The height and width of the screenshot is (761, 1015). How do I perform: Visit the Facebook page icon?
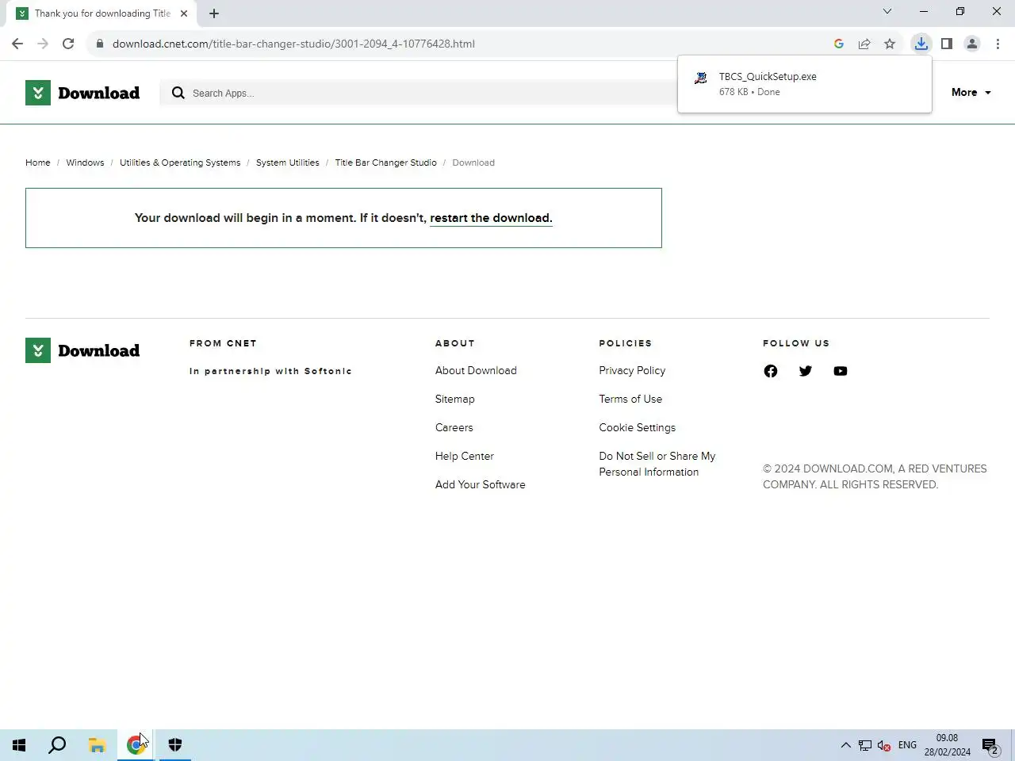coord(771,371)
